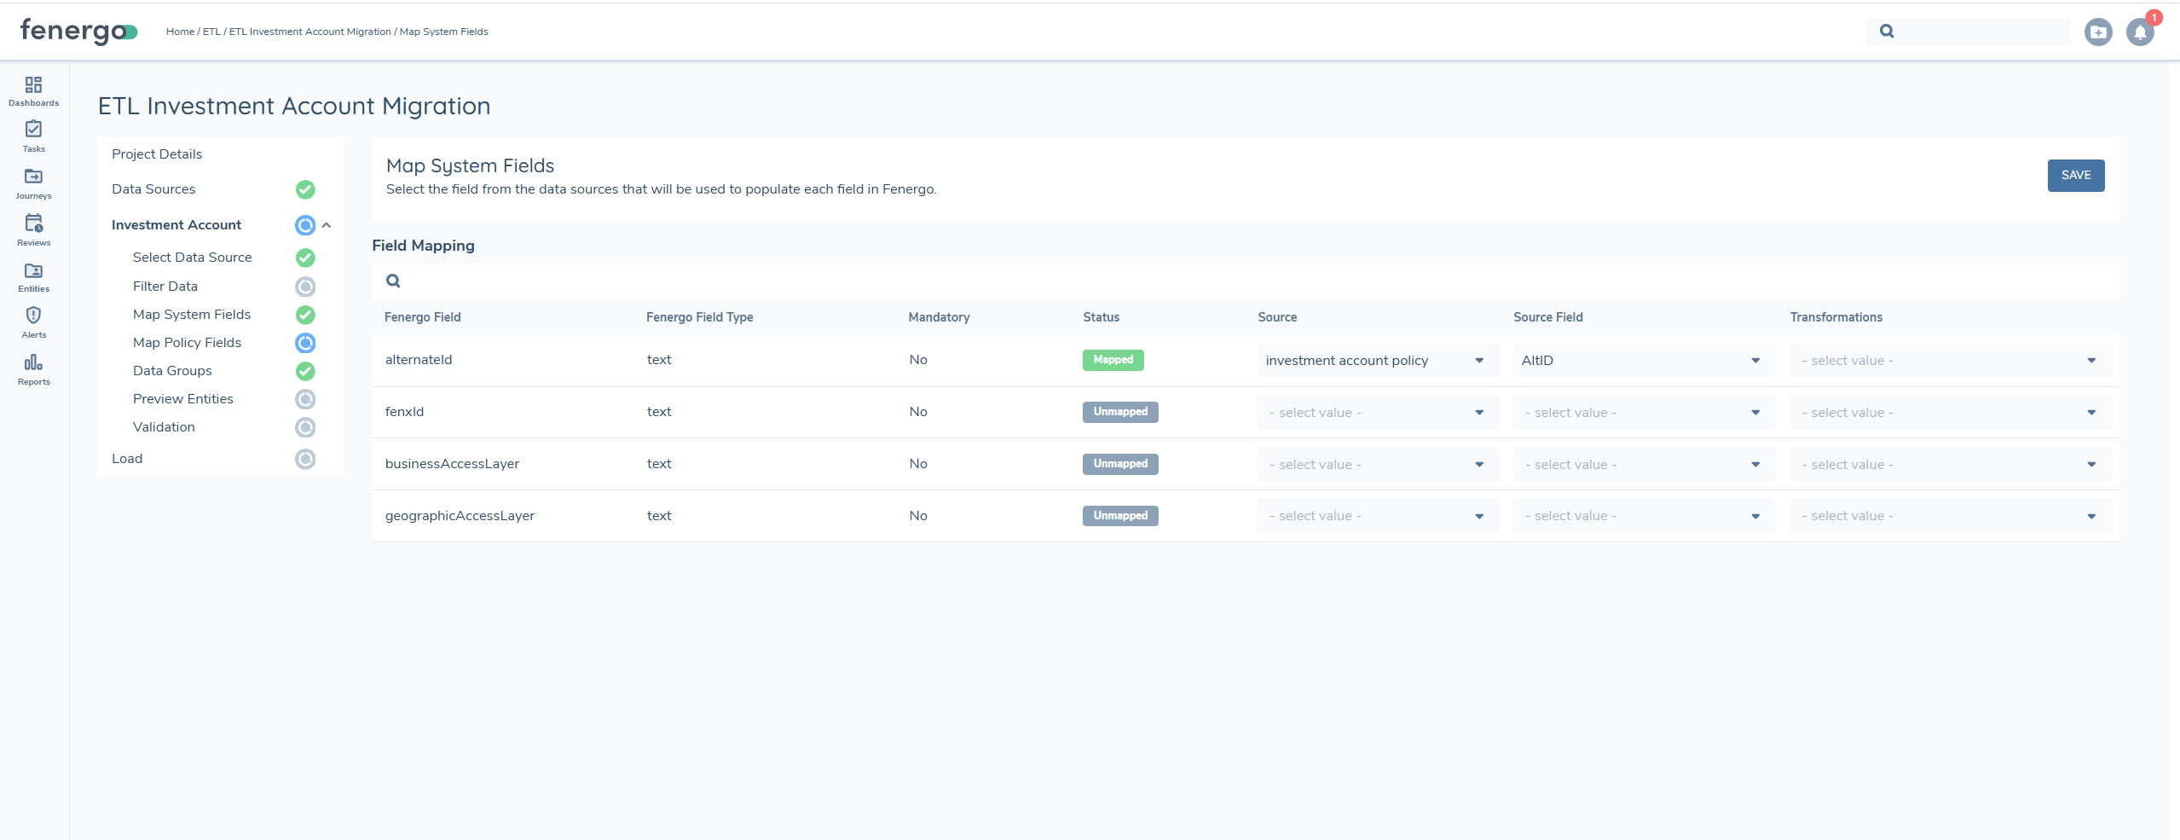
Task: Select the Tasks icon in sidebar
Action: 32,135
